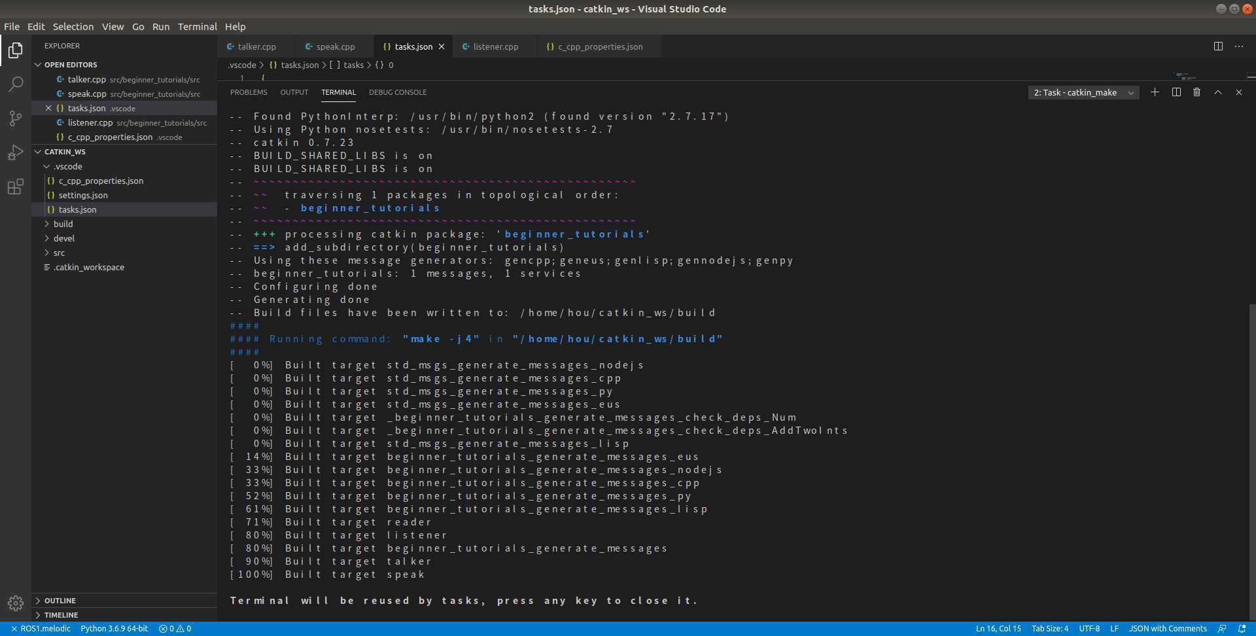
Task: Open the Terminal menu
Action: click(197, 27)
